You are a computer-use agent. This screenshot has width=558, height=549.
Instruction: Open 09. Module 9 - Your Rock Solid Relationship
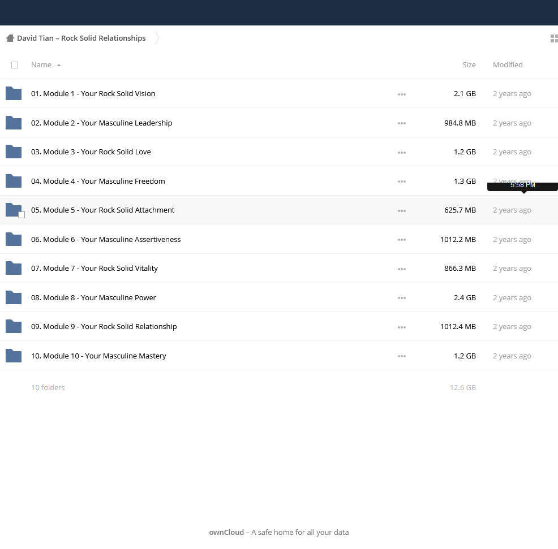click(x=104, y=327)
